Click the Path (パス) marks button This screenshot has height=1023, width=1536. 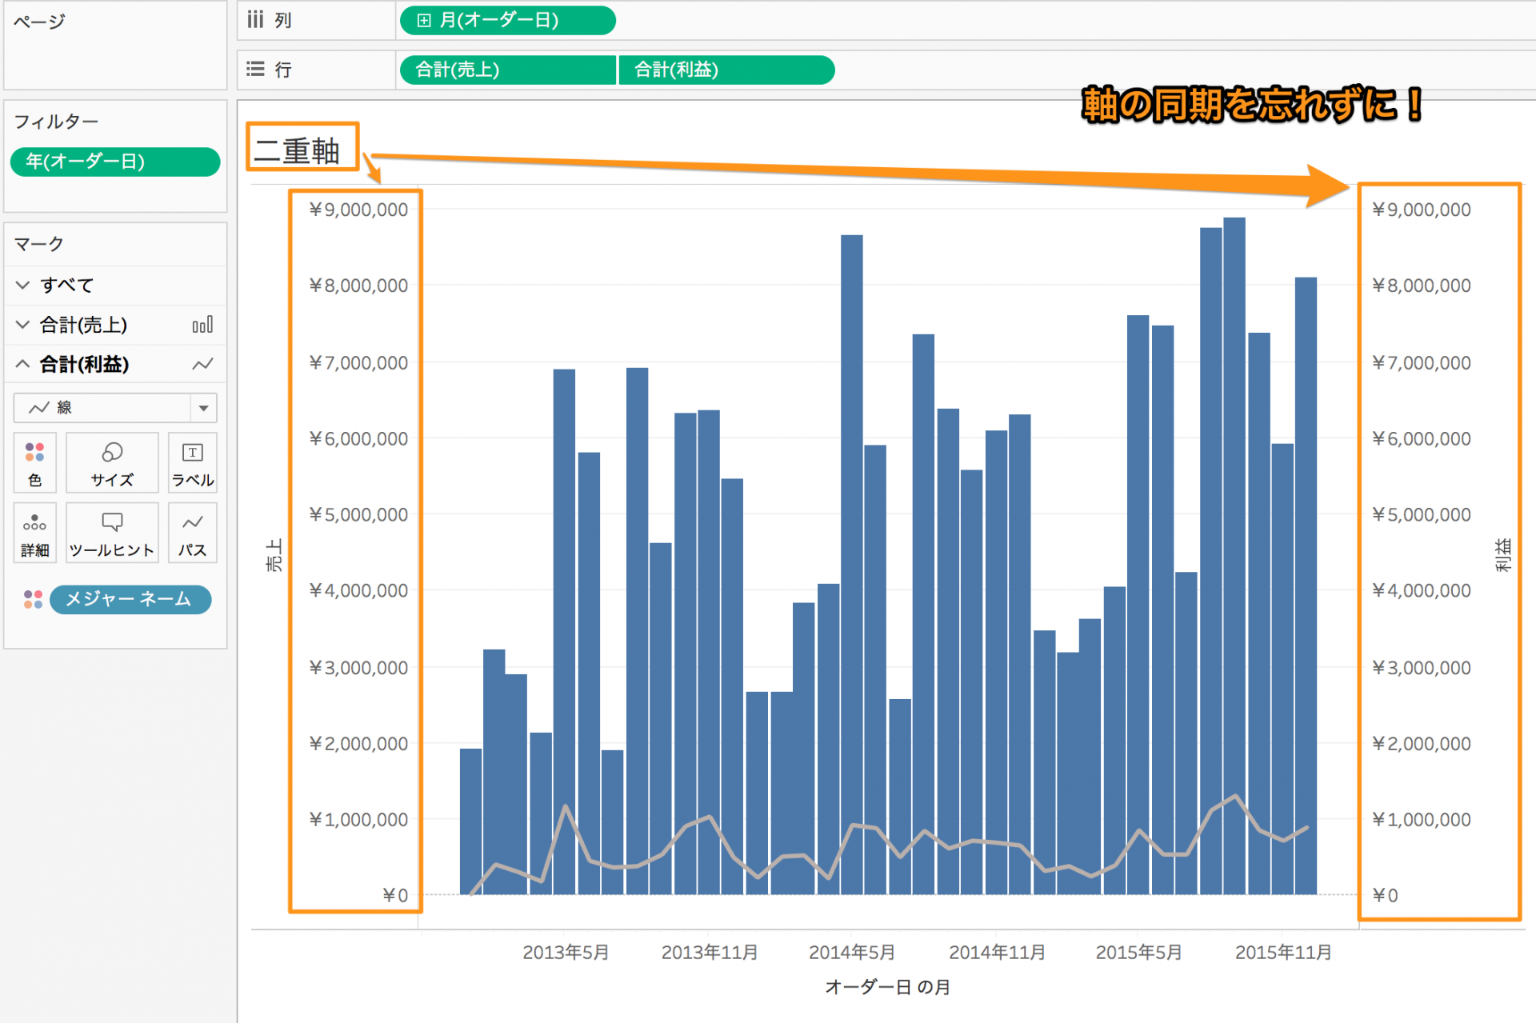(193, 533)
